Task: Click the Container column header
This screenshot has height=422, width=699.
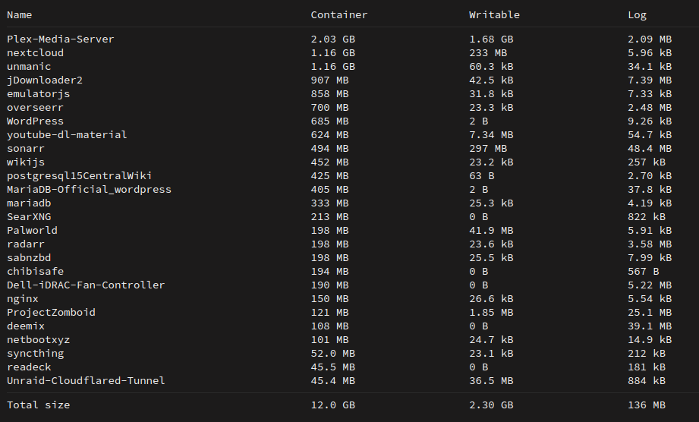Action: point(338,14)
